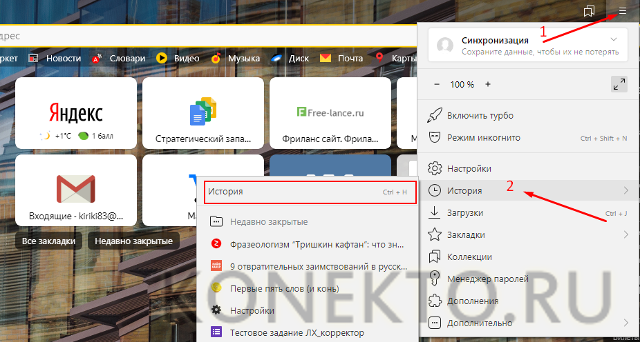Expand the Дополнительно submenu arrow
This screenshot has width=640, height=342.
(626, 323)
